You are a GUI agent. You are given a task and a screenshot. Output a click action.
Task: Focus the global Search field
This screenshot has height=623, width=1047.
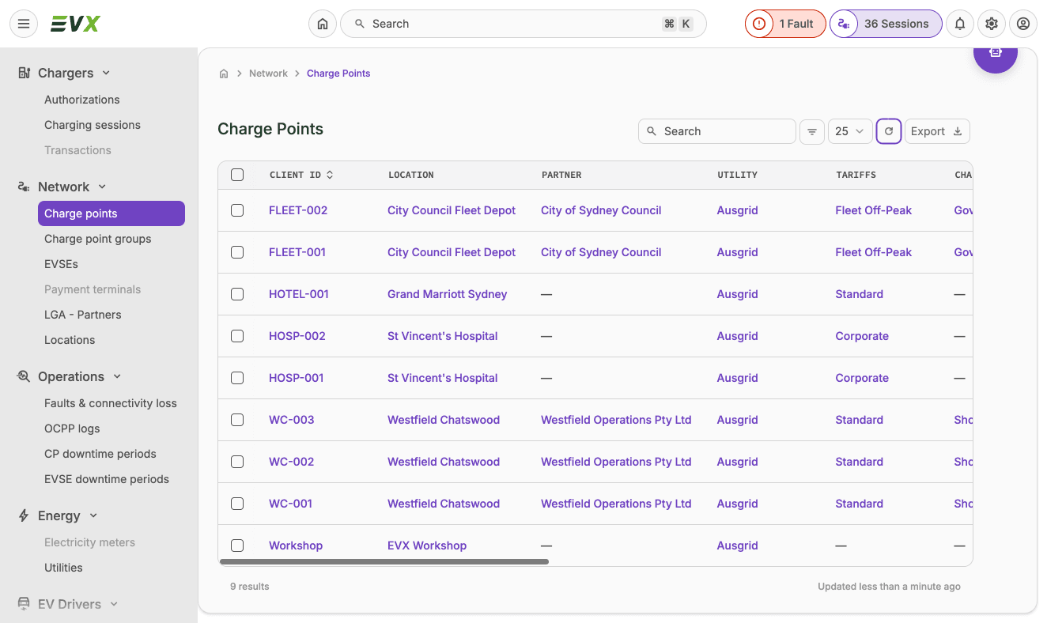click(x=523, y=24)
